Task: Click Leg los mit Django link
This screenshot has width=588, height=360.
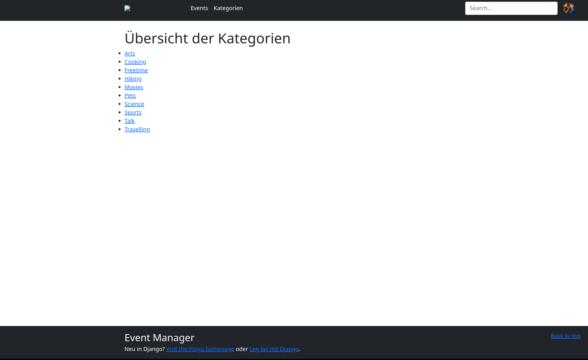Action: pyautogui.click(x=274, y=349)
